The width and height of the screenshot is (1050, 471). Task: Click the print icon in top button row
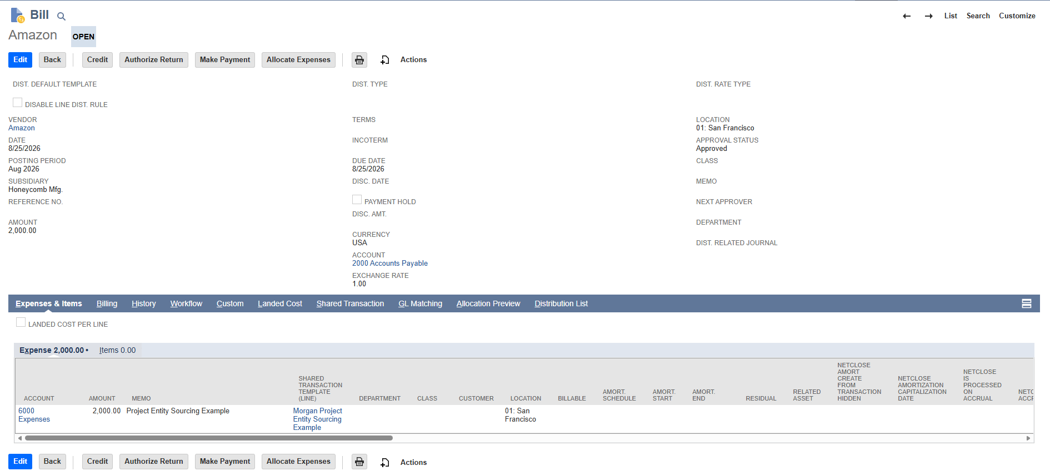tap(359, 60)
